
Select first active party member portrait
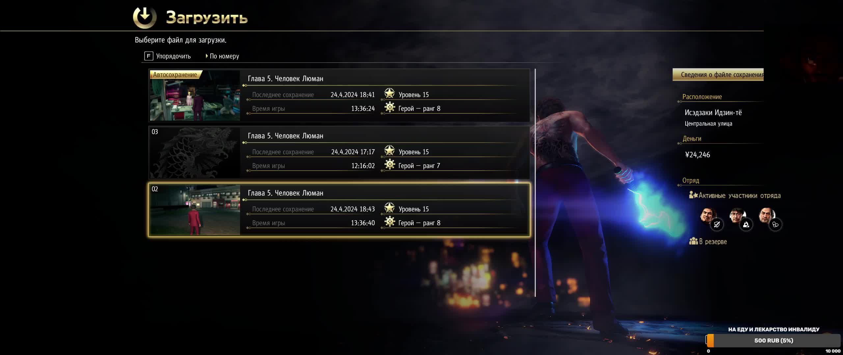708,216
